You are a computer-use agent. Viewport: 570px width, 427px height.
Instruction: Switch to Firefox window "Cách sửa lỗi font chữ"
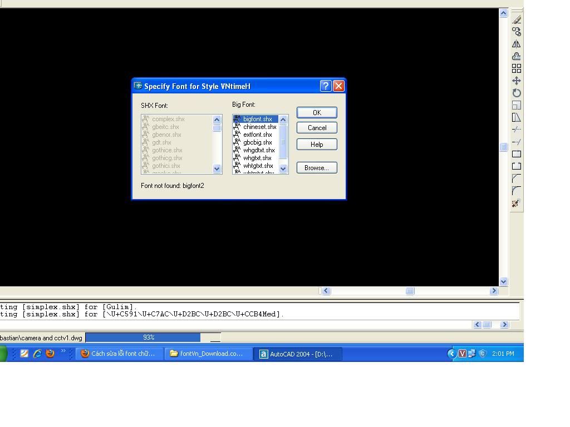pos(119,354)
